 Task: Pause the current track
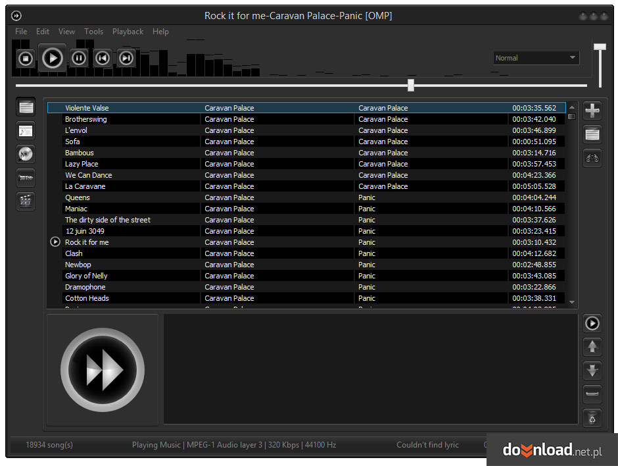click(x=78, y=59)
